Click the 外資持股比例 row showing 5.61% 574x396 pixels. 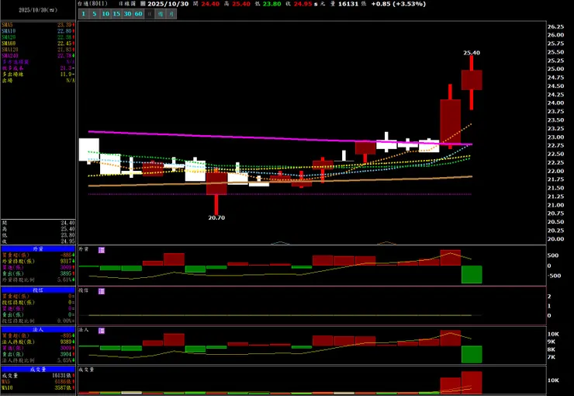(x=38, y=280)
